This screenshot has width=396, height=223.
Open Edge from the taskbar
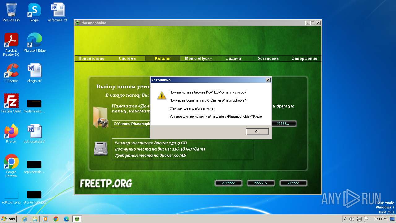[67, 219]
